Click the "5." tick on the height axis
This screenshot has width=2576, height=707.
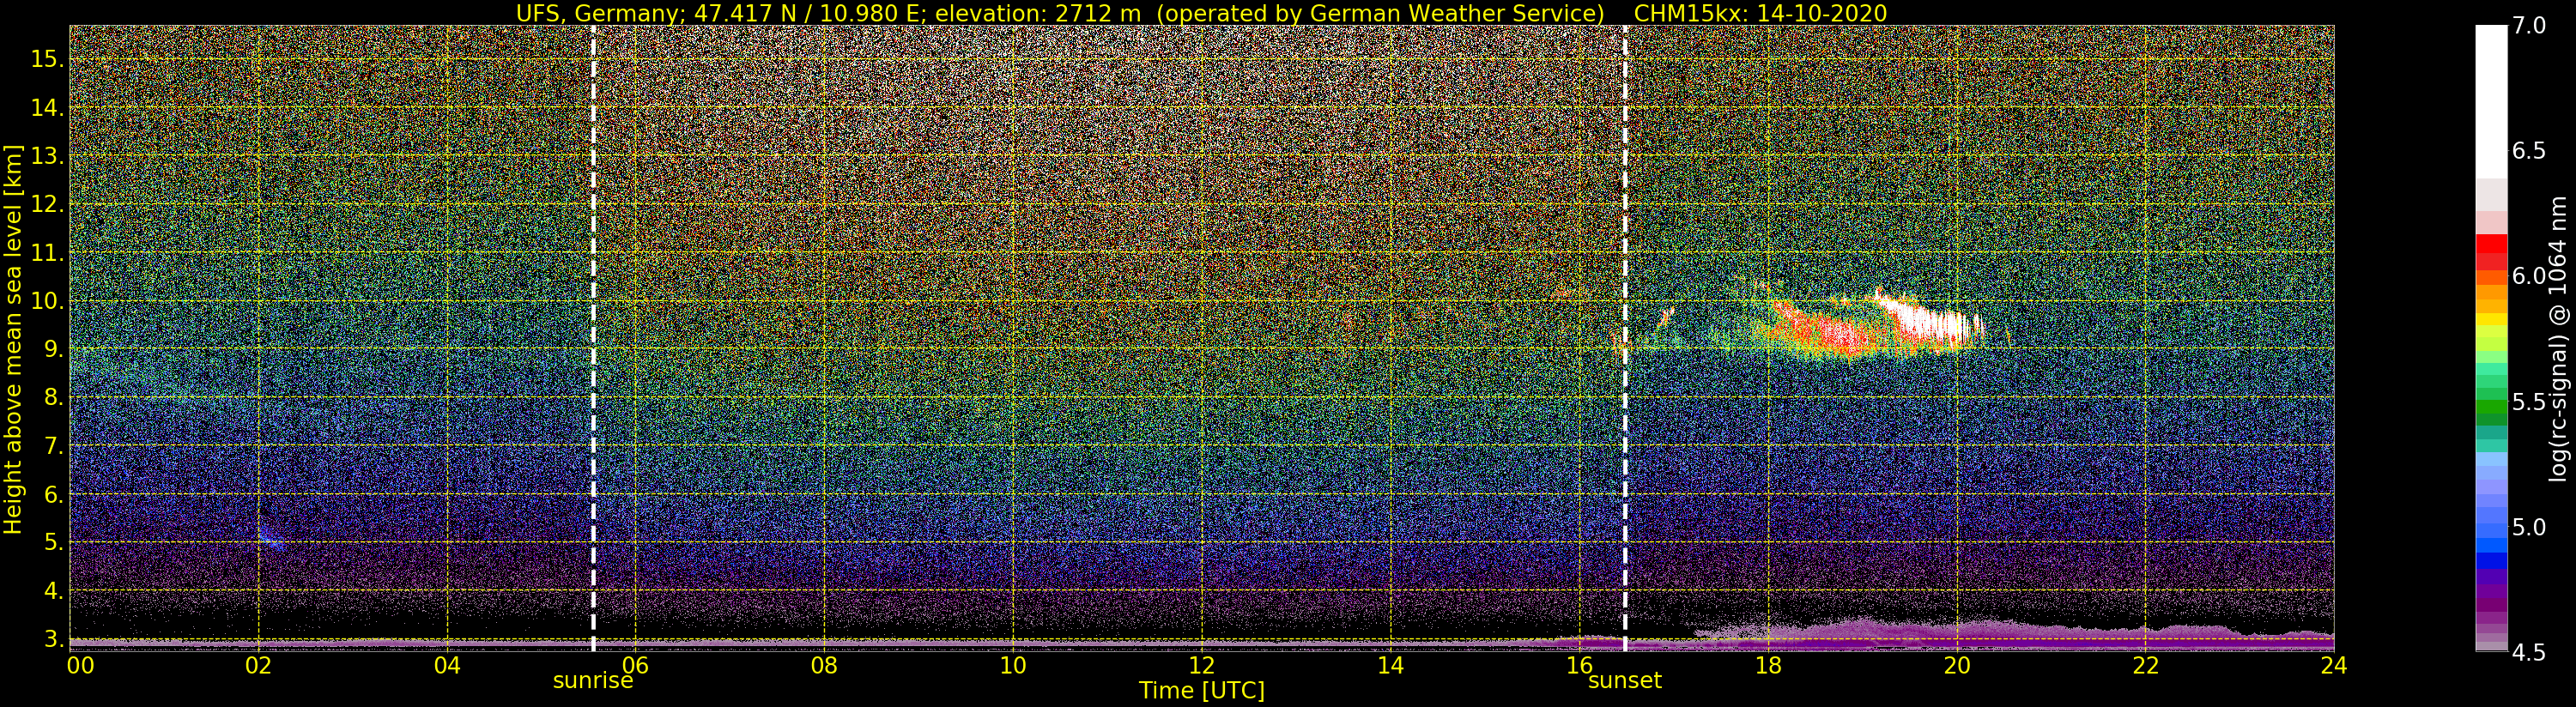(53, 542)
